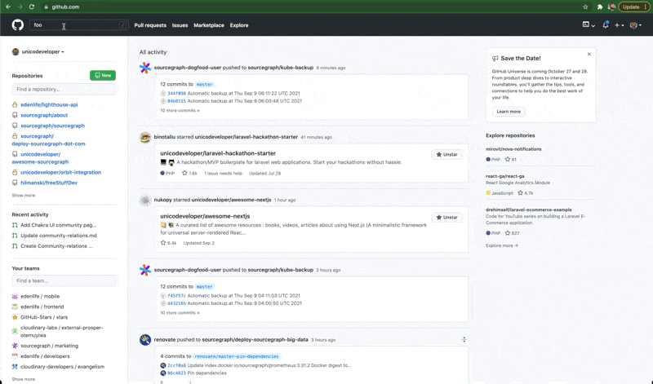653x384 pixels.
Task: Dismiss the Save the Date notice
Action: point(589,54)
